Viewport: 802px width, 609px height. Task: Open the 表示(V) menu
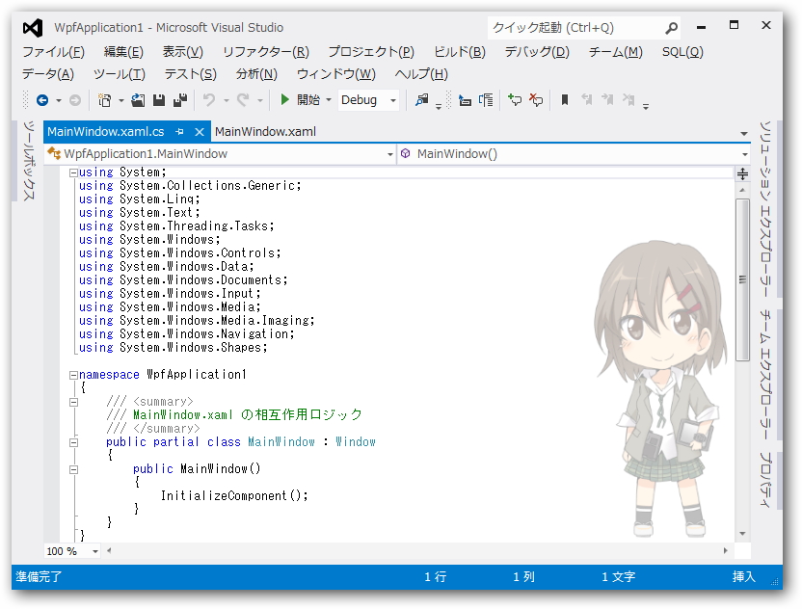click(182, 52)
